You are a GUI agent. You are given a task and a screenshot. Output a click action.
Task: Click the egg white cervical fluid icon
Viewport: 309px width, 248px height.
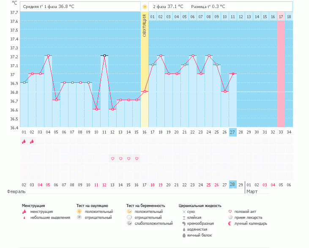click(x=184, y=235)
